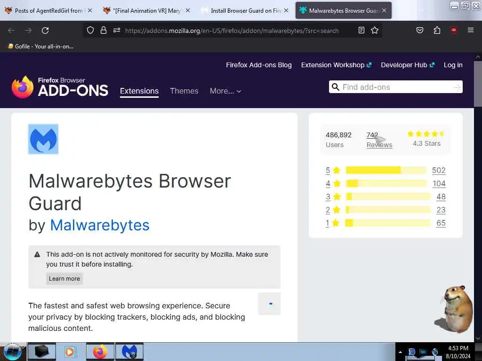View site security via padlock icon
The height and width of the screenshot is (361, 482).
(104, 31)
